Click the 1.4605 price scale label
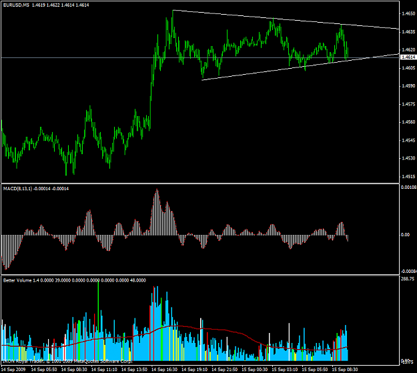Viewport: 417px width, 373px height. 408,68
